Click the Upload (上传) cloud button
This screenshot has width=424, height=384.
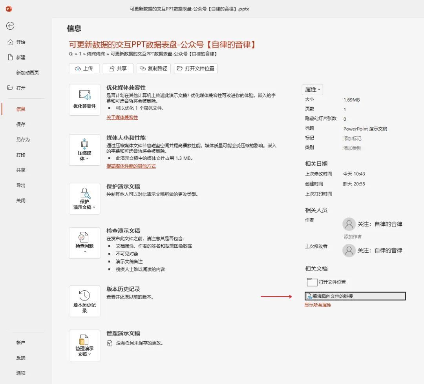click(84, 69)
